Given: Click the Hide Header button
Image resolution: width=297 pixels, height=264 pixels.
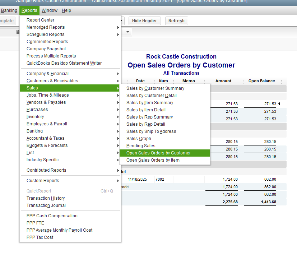Looking at the screenshot, I should pos(144,21).
